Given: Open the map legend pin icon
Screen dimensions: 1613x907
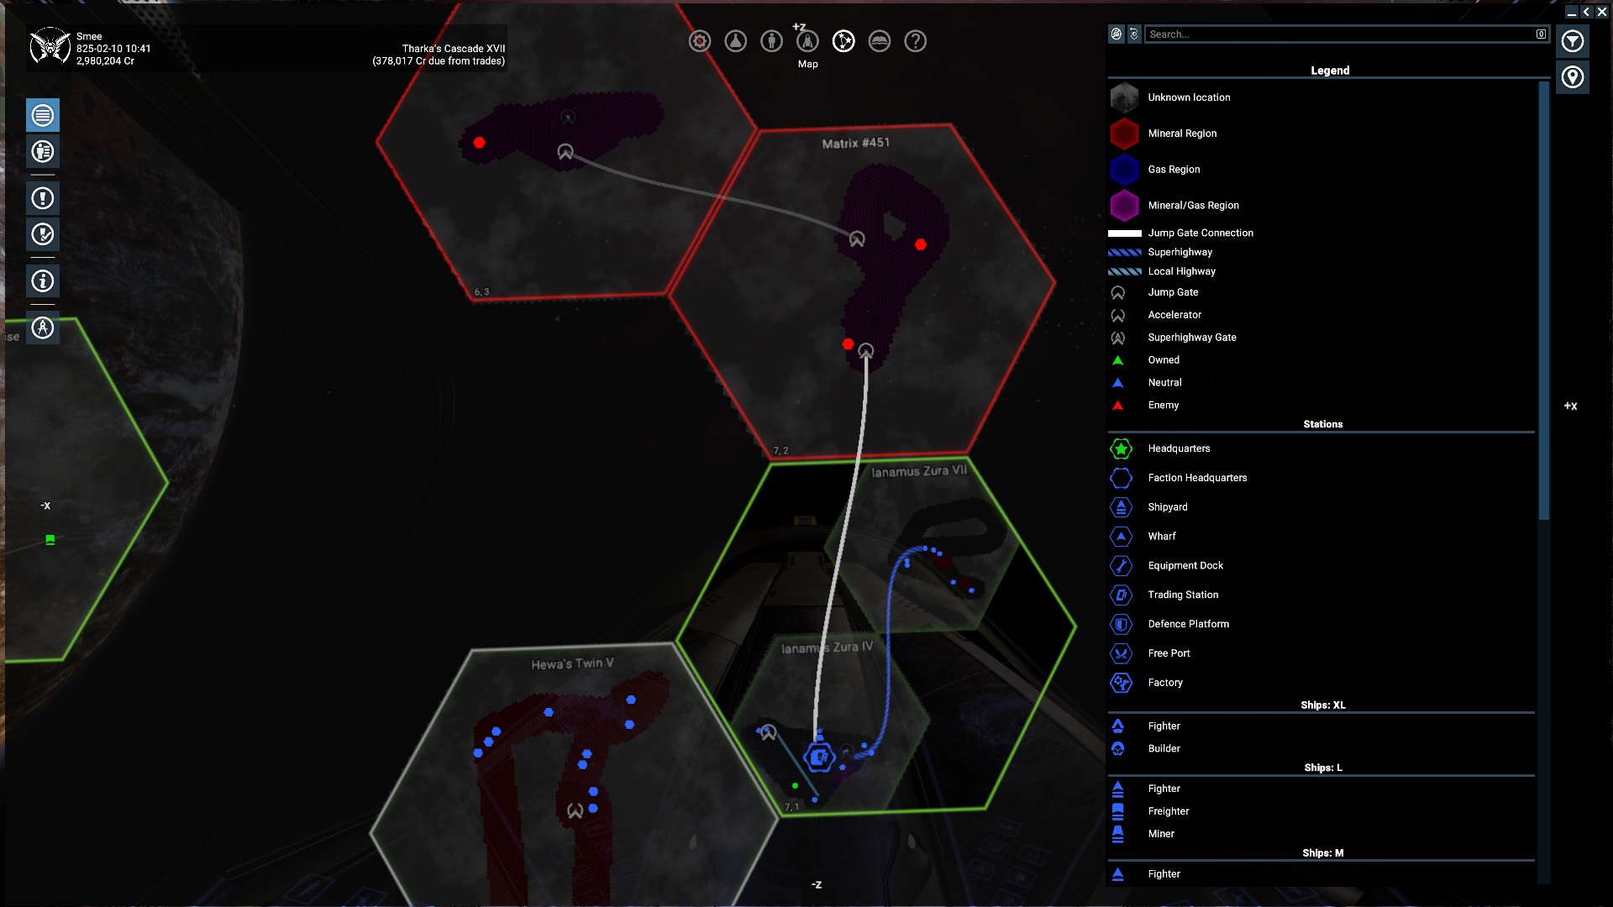Looking at the screenshot, I should coord(1572,77).
